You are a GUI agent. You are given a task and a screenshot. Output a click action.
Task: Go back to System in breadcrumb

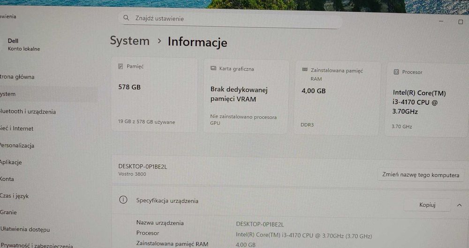(x=129, y=41)
